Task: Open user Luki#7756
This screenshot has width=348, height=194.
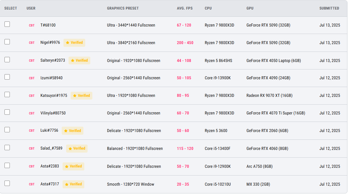Action: click(49, 130)
